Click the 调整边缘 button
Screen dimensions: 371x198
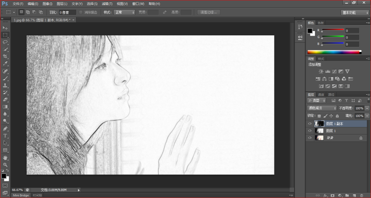(209, 12)
